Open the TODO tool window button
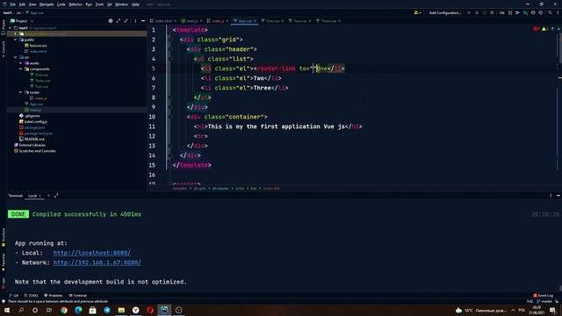This screenshot has height=316, width=562. pos(32,296)
